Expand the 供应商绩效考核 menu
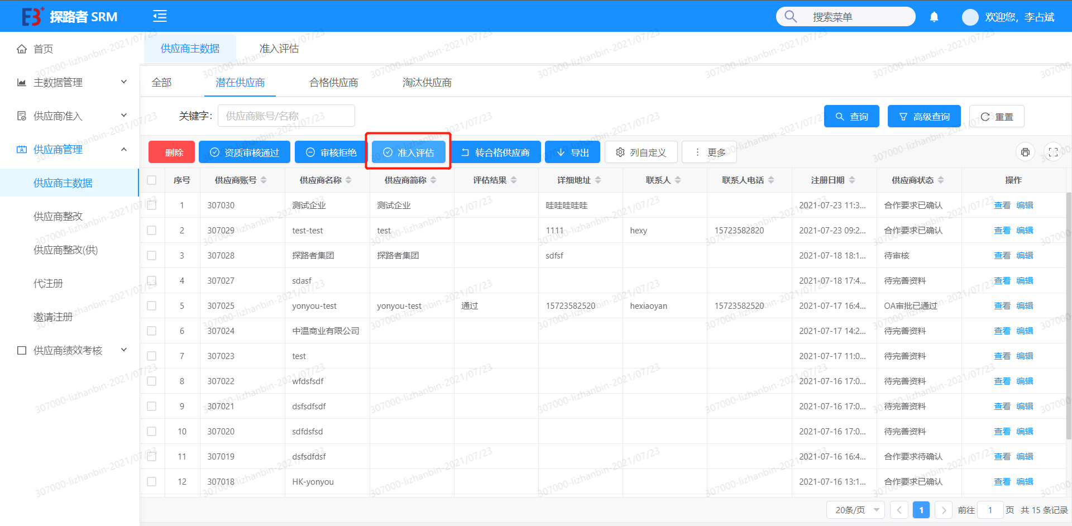The width and height of the screenshot is (1072, 526). (71, 351)
